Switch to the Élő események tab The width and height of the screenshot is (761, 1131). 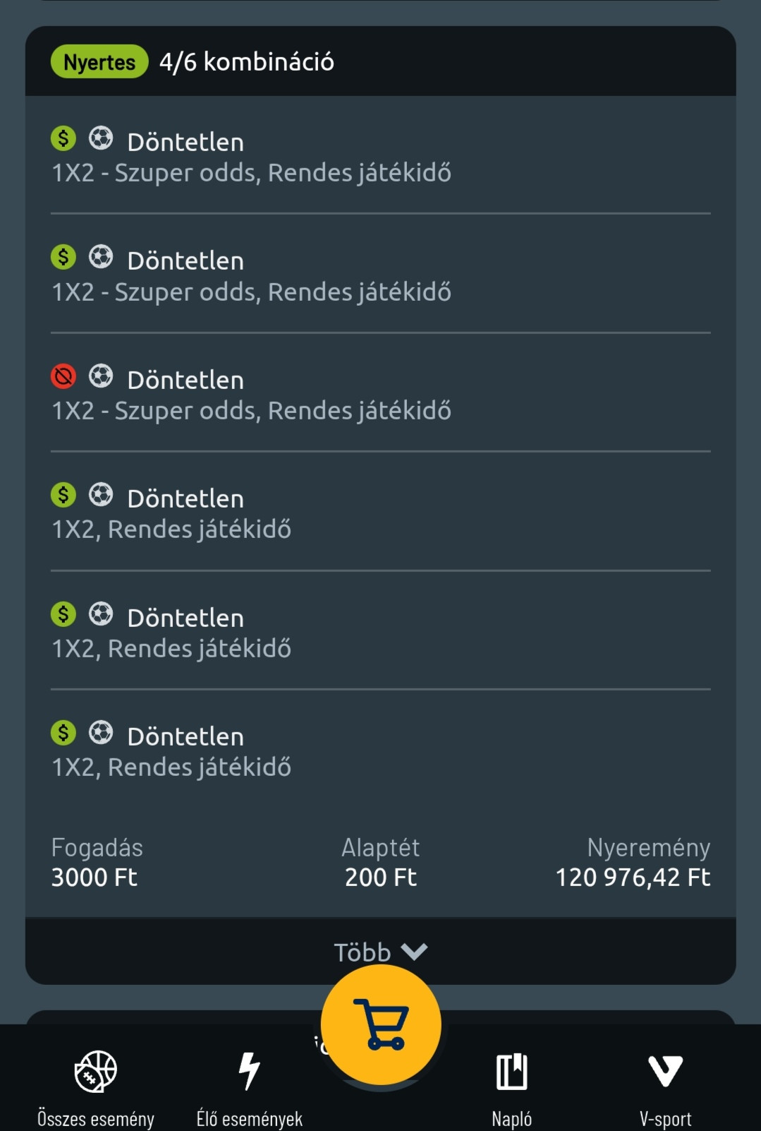[249, 1118]
